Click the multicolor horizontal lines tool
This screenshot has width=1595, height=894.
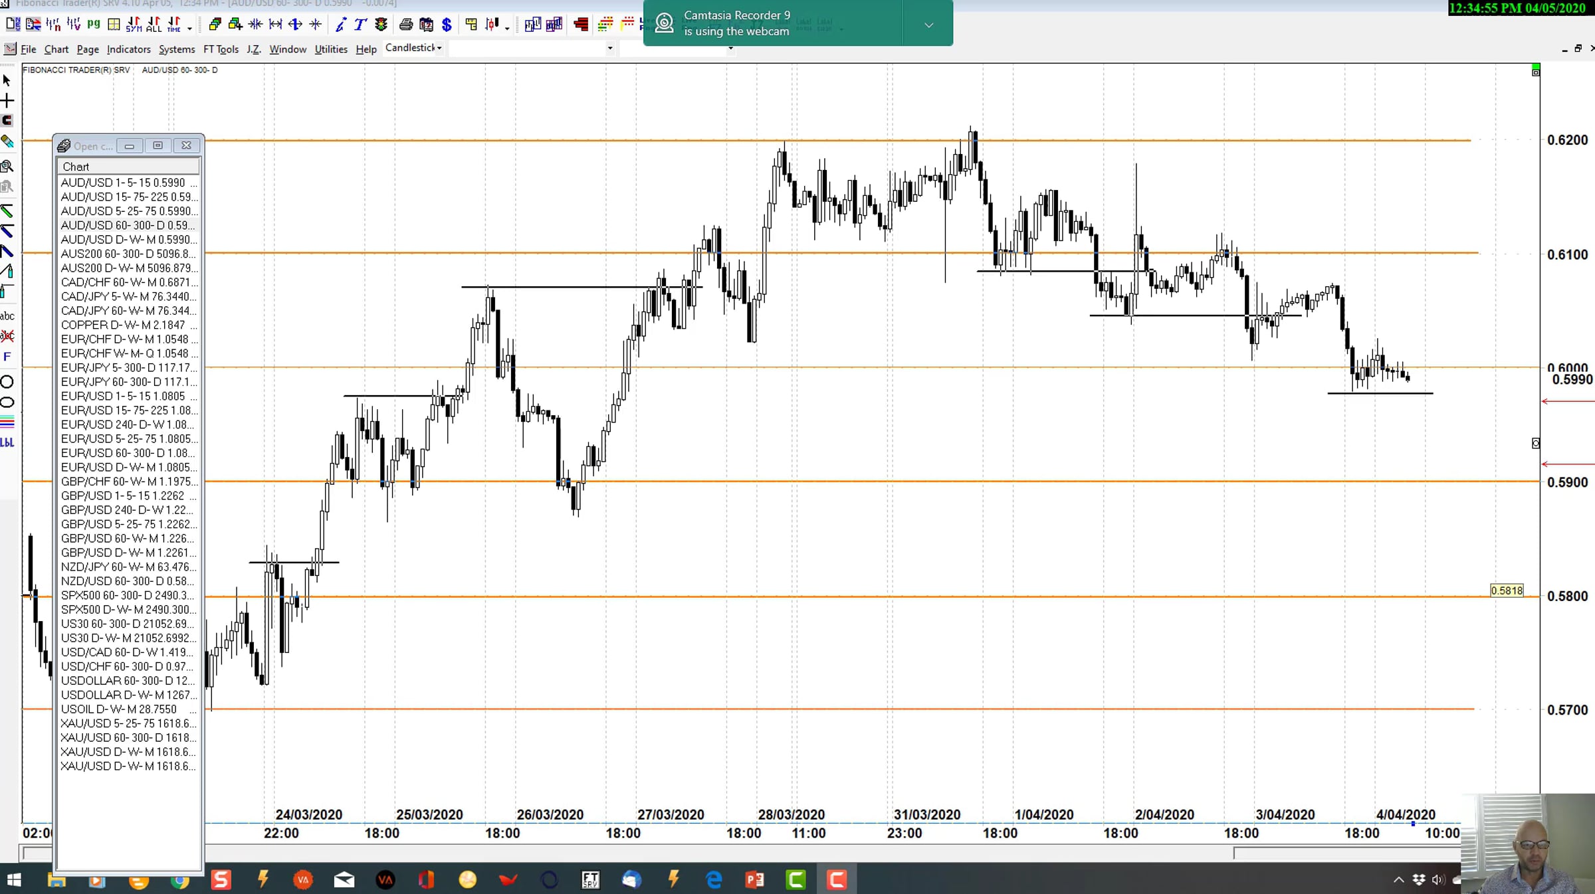coord(7,422)
